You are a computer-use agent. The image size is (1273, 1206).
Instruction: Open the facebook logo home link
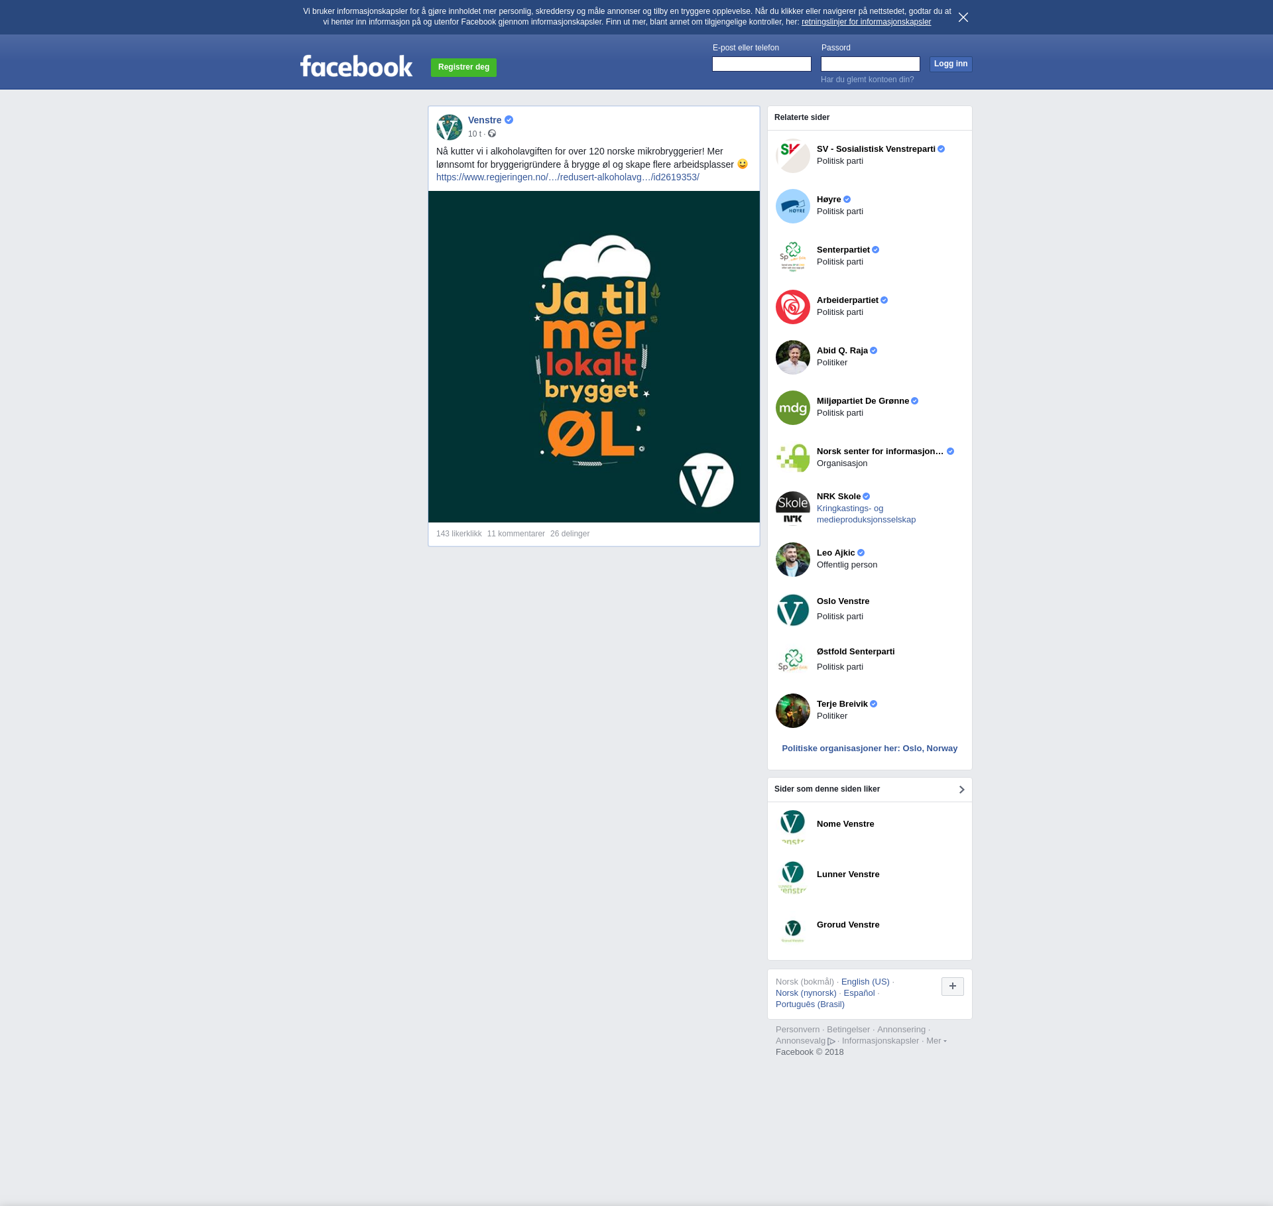[x=356, y=66]
